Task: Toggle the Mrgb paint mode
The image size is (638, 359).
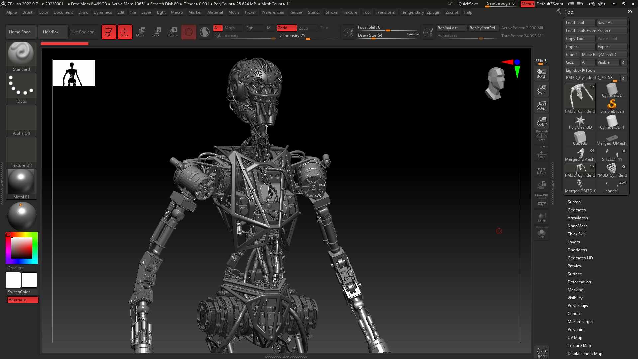Action: (230, 28)
